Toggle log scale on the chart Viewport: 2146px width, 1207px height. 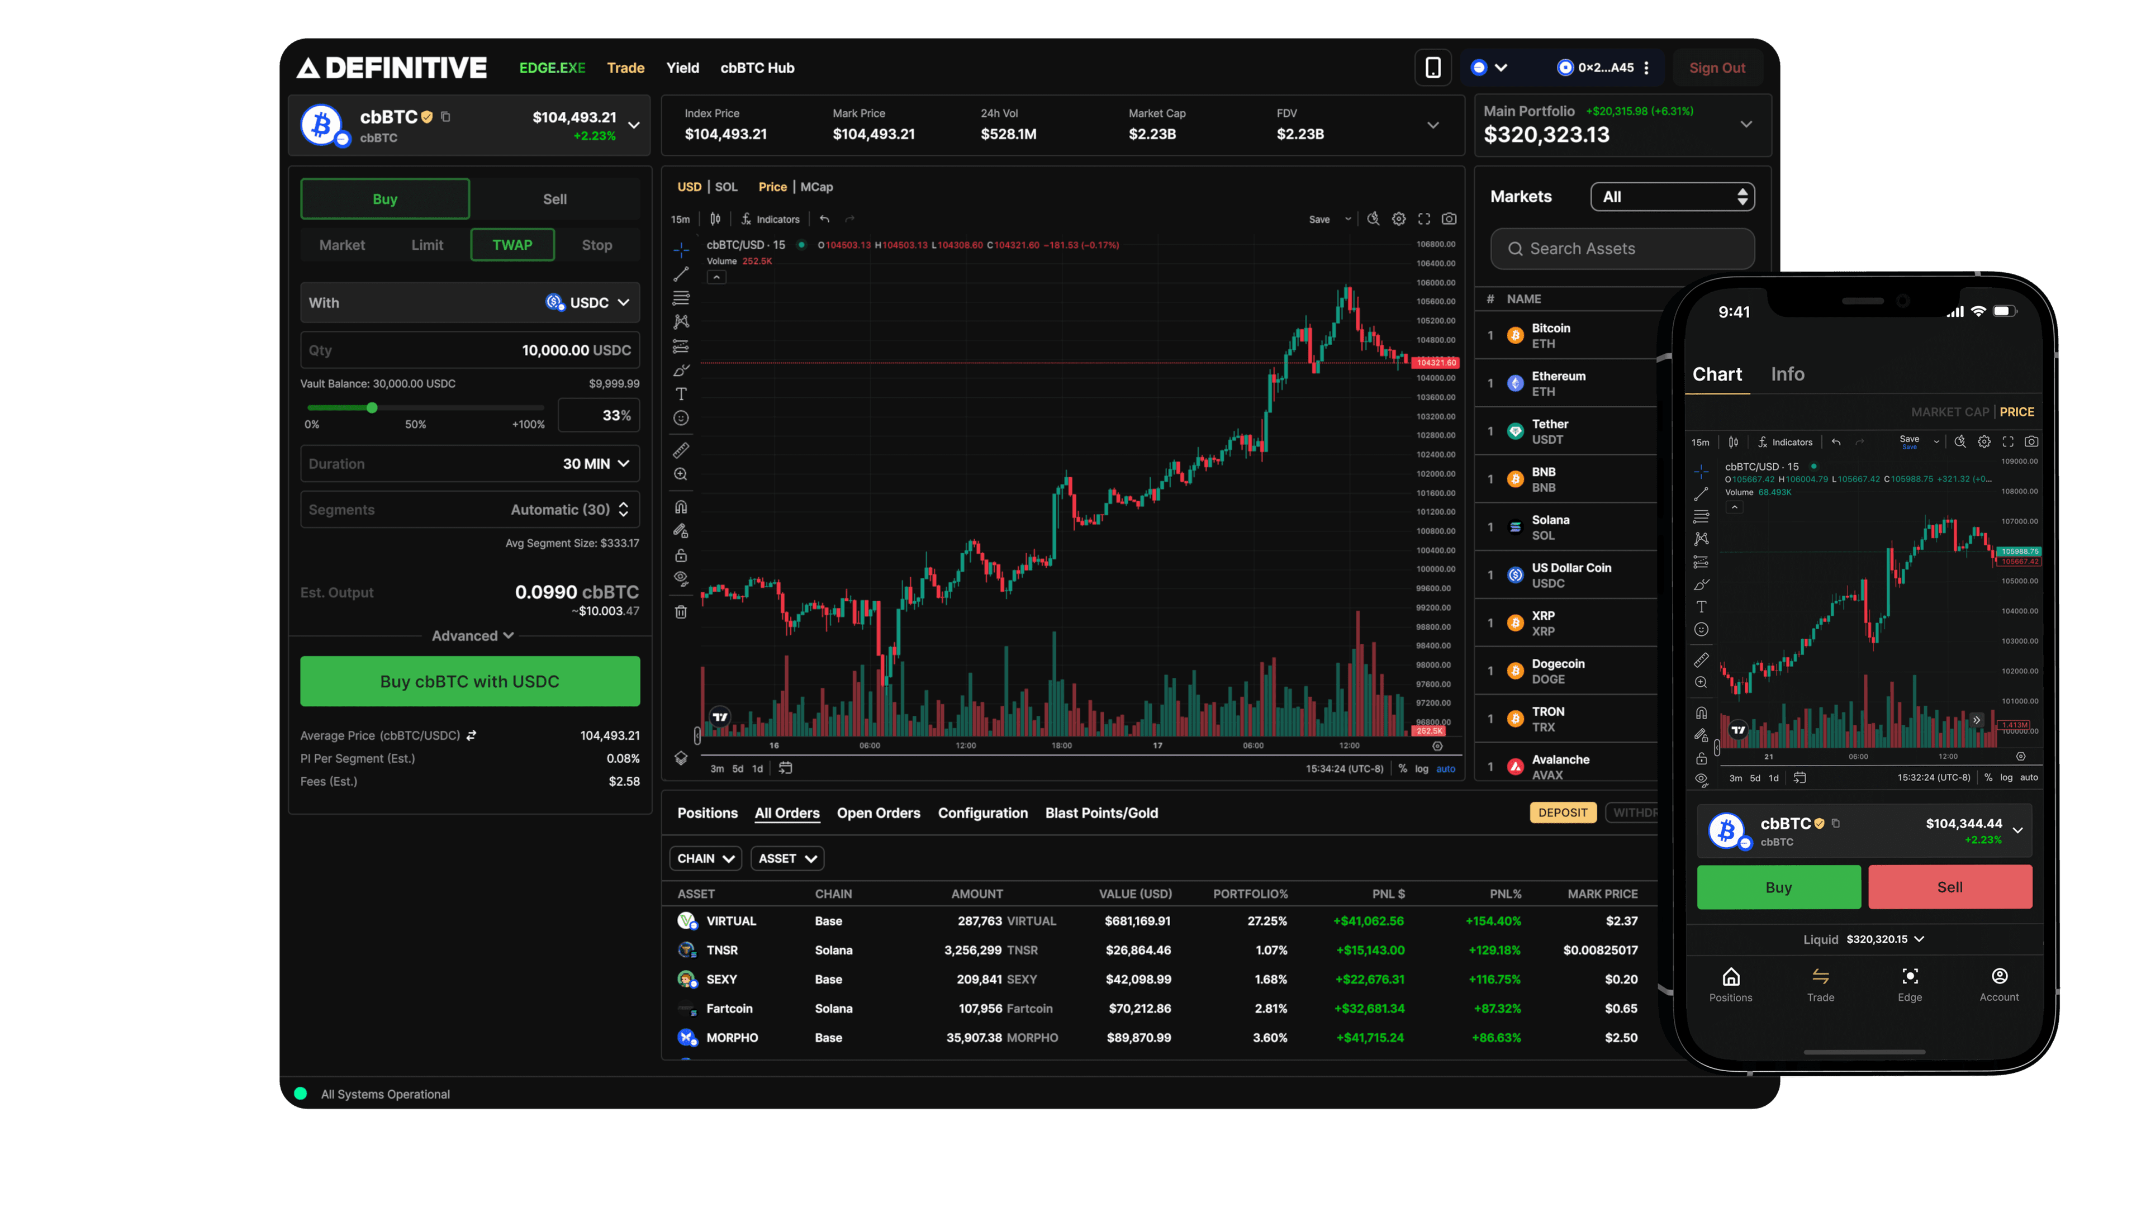1421,769
